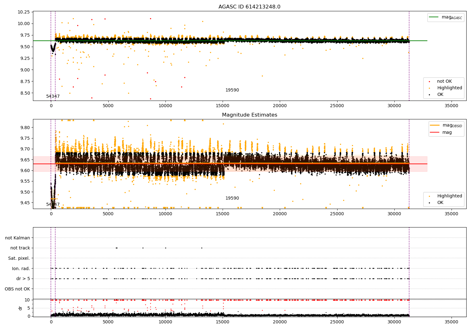Select 'Highlighted' legend entry in Magnitude Estimates plot
The height and width of the screenshot is (329, 471).
pos(449,196)
